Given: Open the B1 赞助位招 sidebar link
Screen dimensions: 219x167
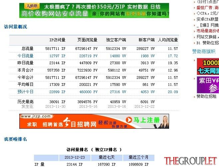Looking at the screenshot, I should (208, 43).
